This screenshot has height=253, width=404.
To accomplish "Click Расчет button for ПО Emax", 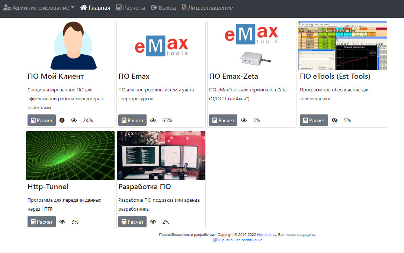I will click(x=132, y=120).
